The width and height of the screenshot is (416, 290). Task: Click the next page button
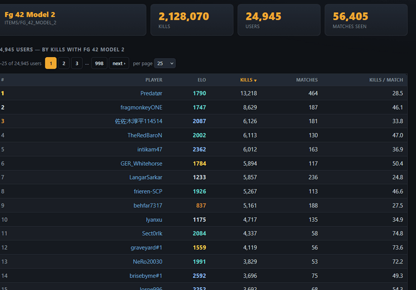click(119, 63)
